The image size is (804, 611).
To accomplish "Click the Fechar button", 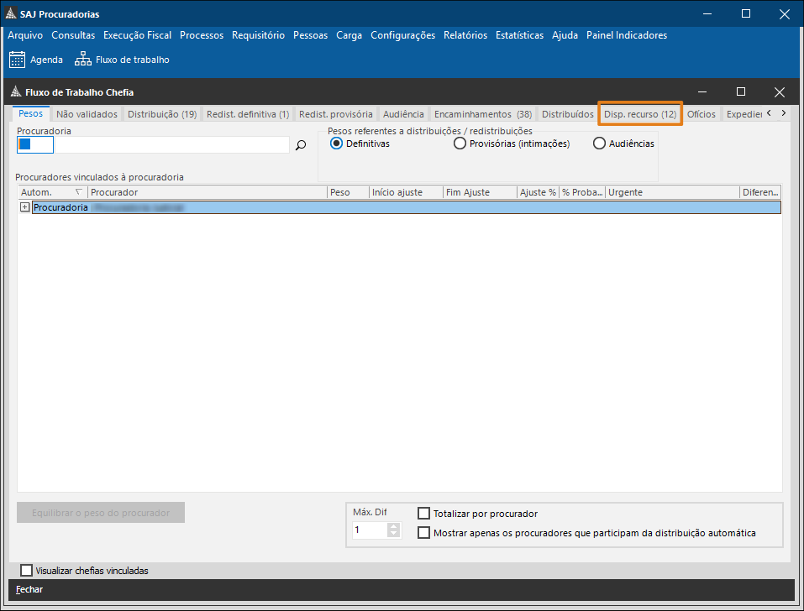I will 29,589.
